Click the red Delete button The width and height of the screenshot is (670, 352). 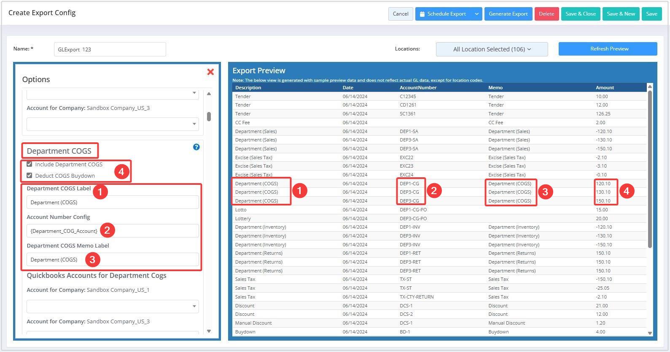(546, 14)
